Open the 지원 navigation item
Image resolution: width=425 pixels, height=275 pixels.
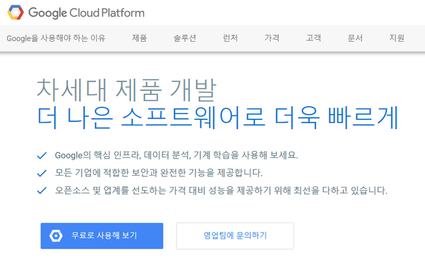397,38
